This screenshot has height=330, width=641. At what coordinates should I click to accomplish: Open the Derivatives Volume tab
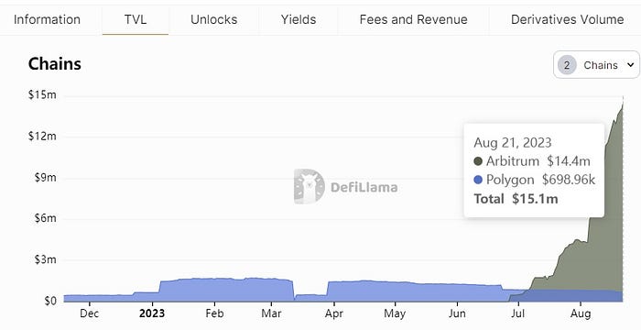(x=567, y=19)
